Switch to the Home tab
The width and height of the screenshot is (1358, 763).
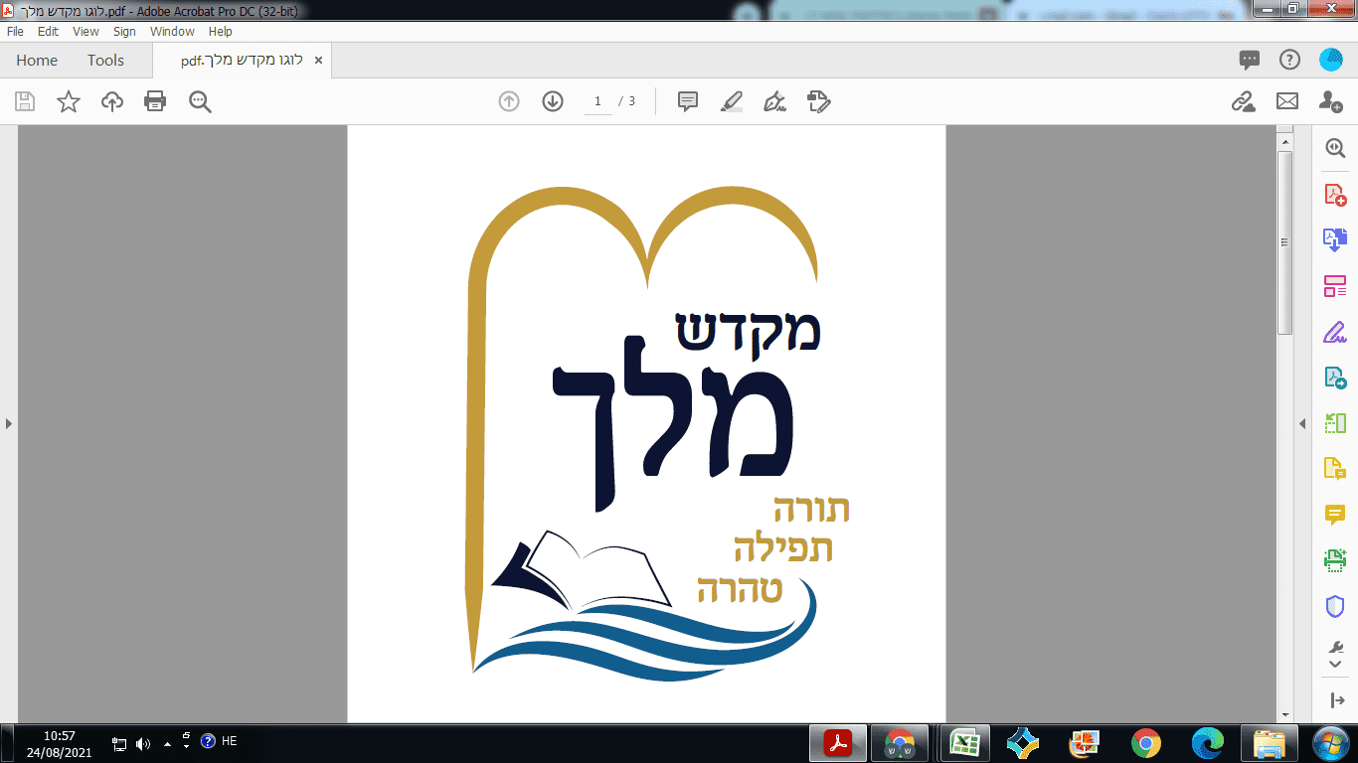tap(37, 61)
